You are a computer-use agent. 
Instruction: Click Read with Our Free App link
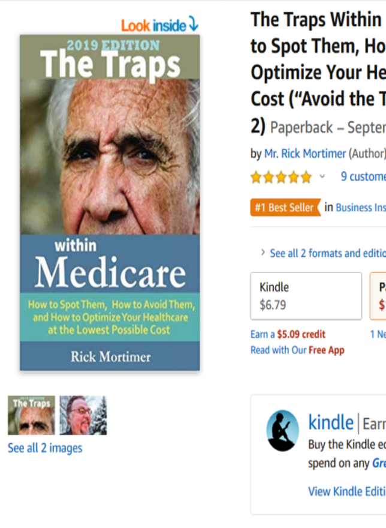coord(297,350)
